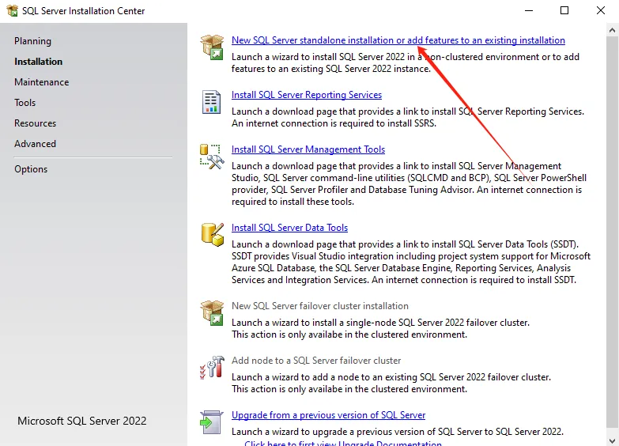Minimize the Installation Center window
The image size is (619, 446).
point(529,10)
